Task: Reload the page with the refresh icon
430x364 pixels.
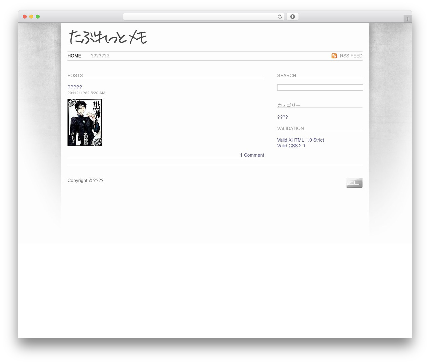Action: [x=280, y=17]
